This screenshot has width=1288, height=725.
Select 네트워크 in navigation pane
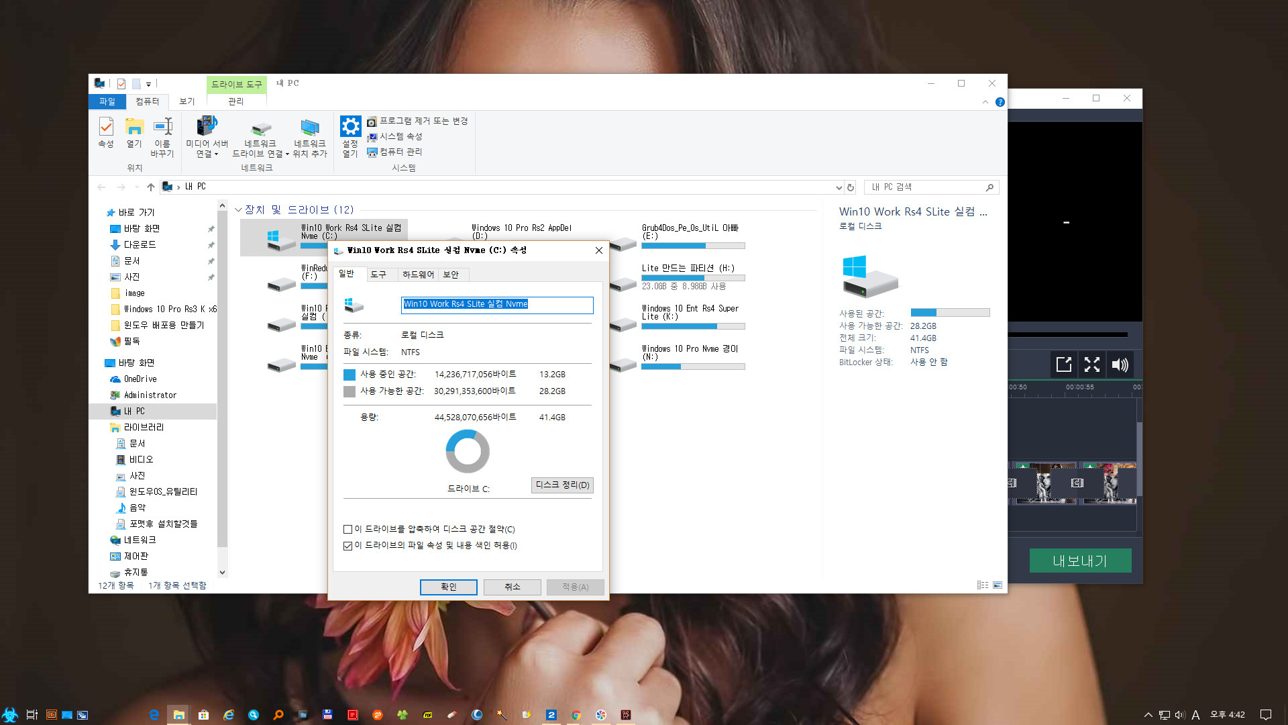click(140, 540)
